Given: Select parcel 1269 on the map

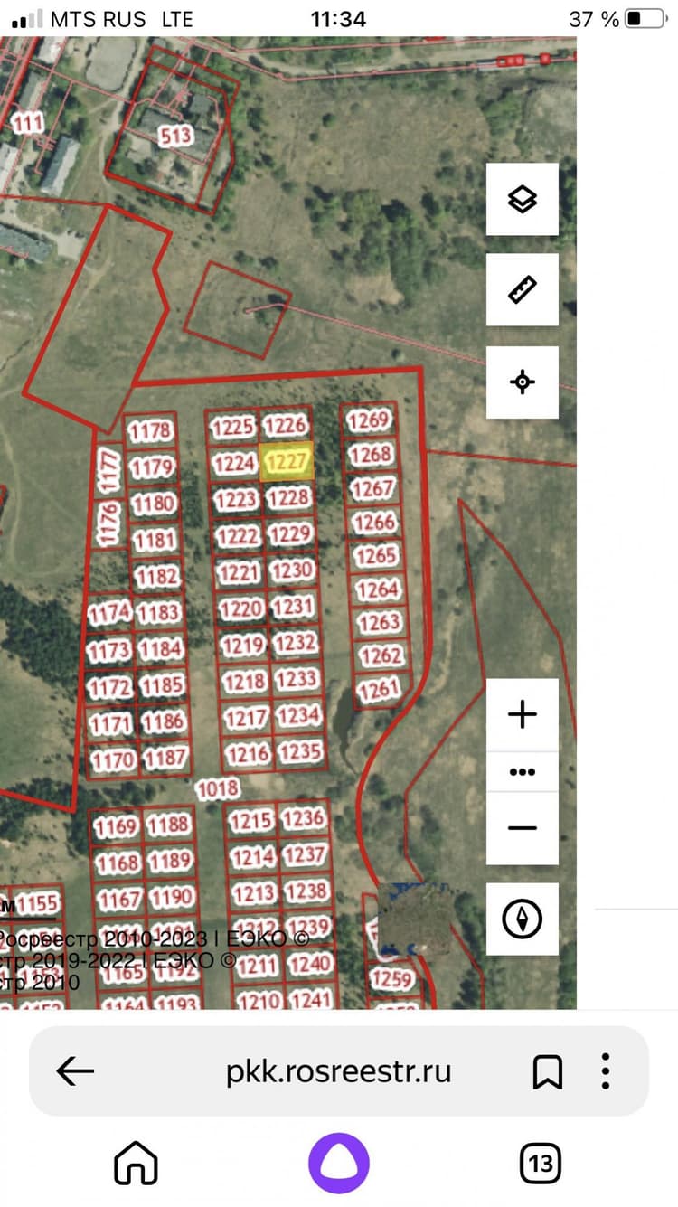Looking at the screenshot, I should [x=368, y=420].
